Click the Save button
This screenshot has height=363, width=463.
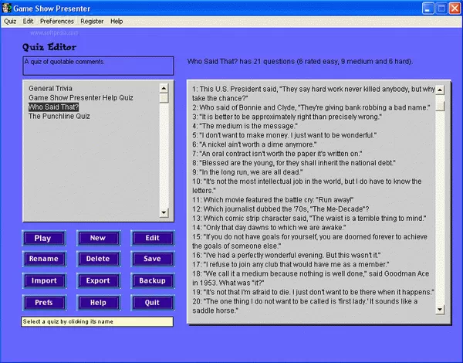click(152, 260)
